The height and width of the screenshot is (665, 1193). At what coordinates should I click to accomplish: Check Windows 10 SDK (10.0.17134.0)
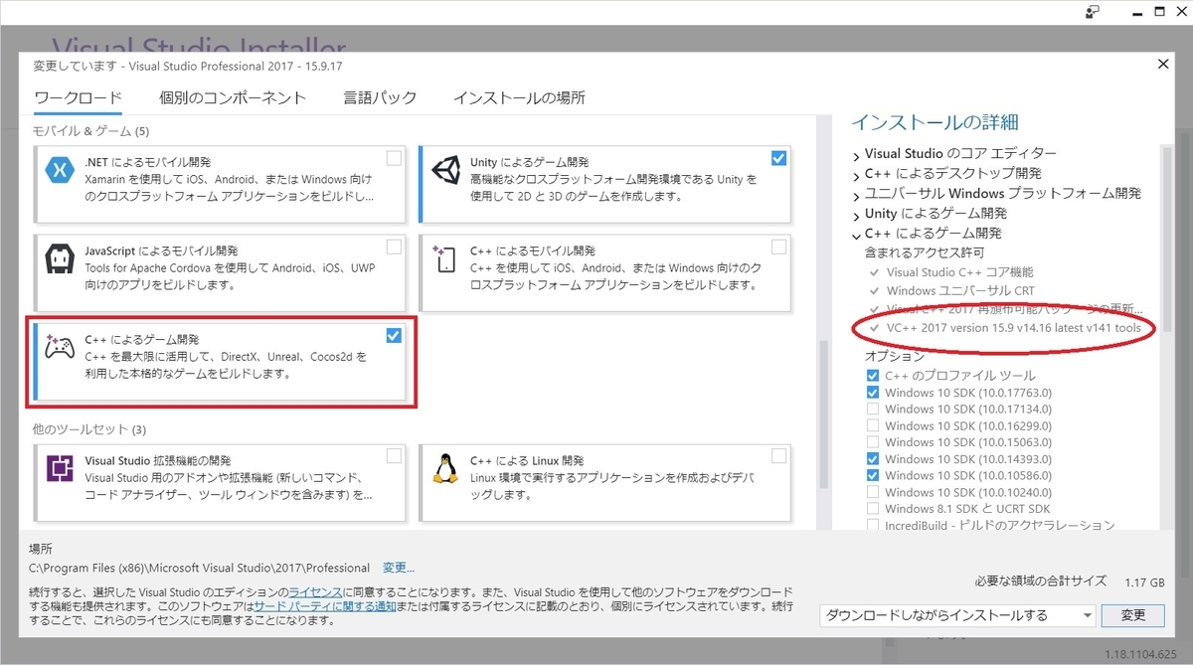click(x=873, y=409)
